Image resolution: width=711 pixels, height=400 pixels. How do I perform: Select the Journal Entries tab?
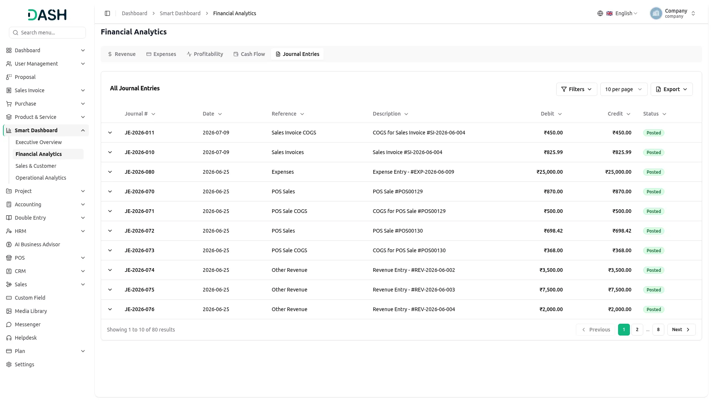click(x=297, y=54)
